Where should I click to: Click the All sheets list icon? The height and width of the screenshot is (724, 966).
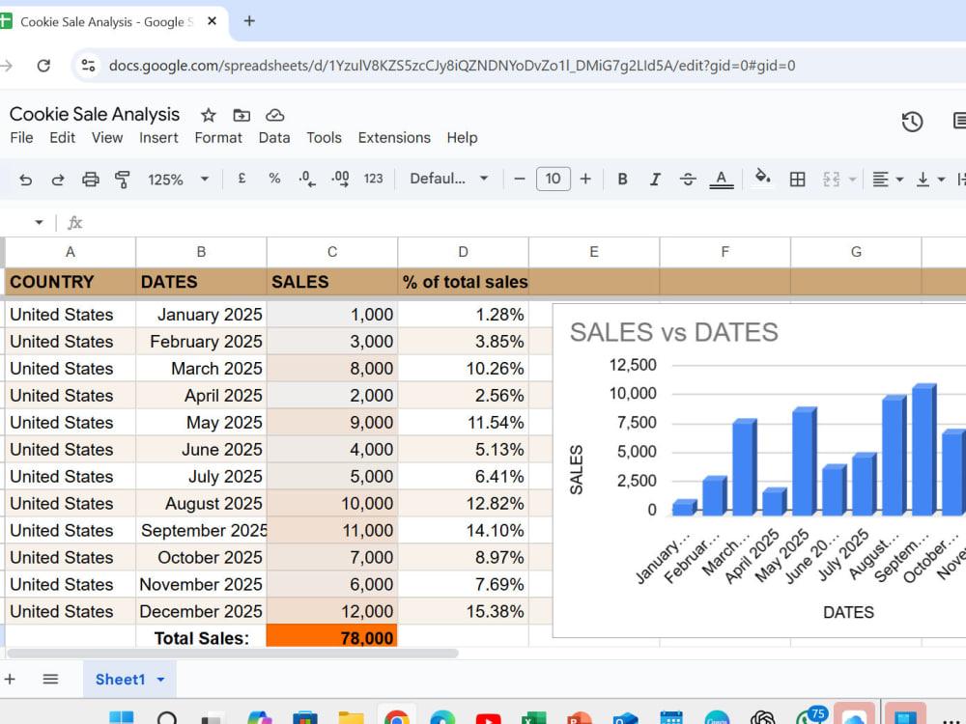(50, 679)
